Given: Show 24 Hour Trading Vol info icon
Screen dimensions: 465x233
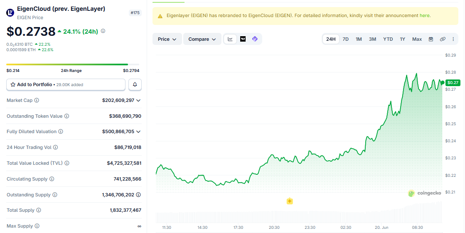Looking at the screenshot, I should (55, 147).
